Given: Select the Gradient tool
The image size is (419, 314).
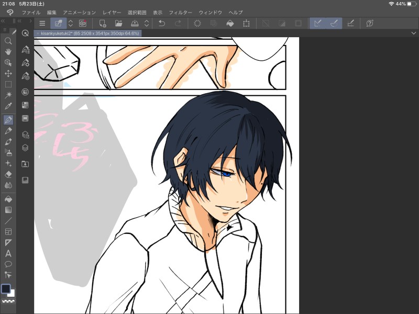Looking at the screenshot, I should [x=8, y=210].
